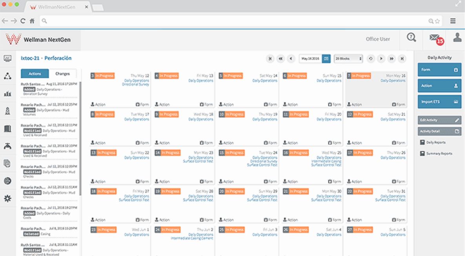The image size is (465, 256).
Task: Open the bar chart icon in sidebar
Action: pyautogui.click(x=8, y=94)
